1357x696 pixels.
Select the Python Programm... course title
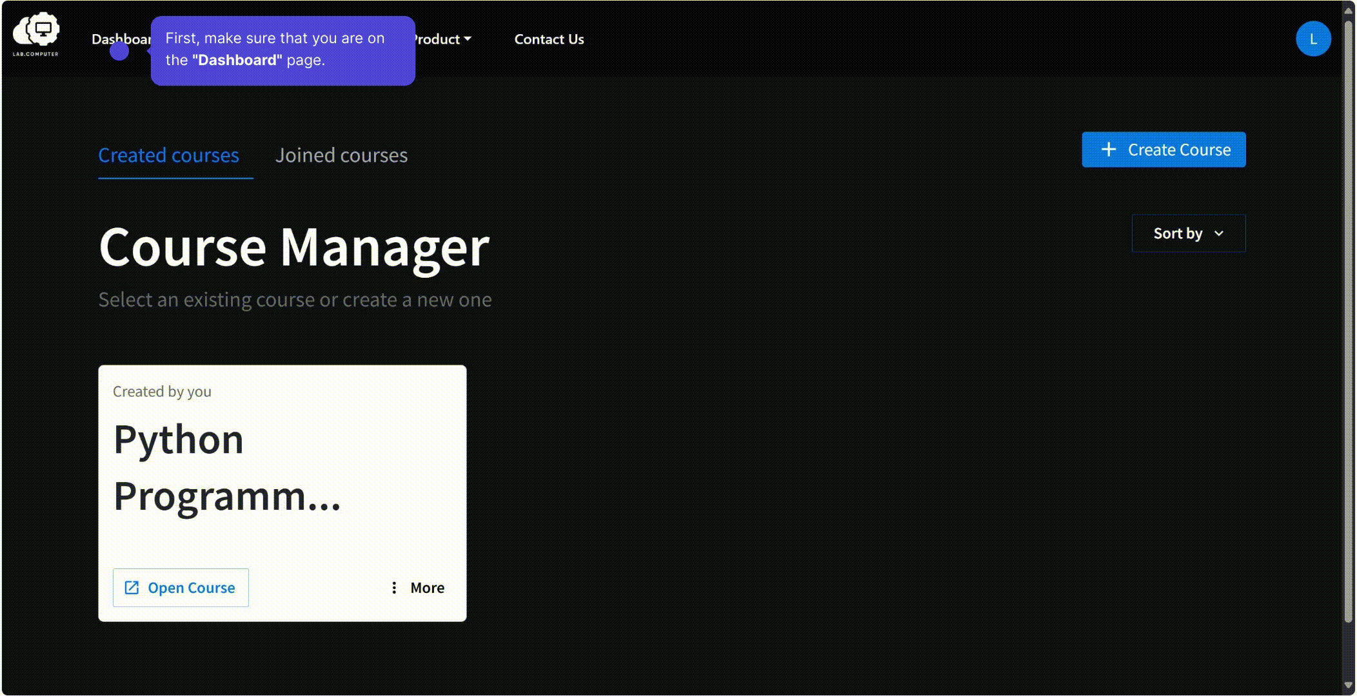click(x=227, y=468)
